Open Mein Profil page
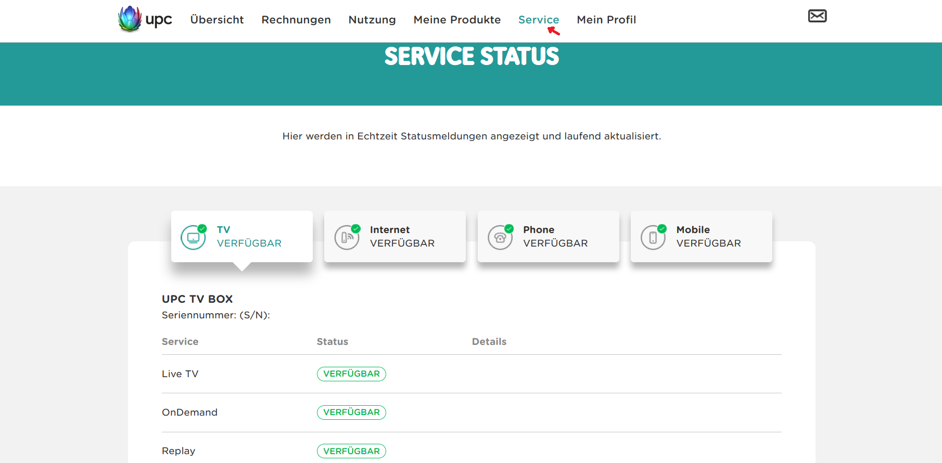Screen dimensions: 942x463 606,20
